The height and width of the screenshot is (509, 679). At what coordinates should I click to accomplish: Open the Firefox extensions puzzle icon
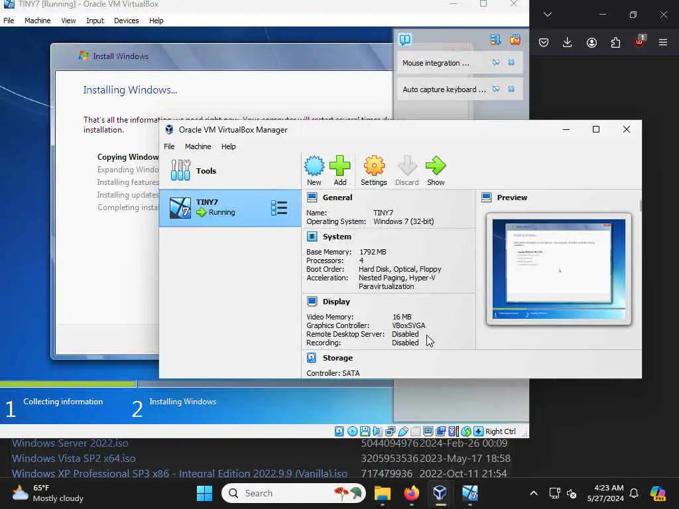point(615,42)
